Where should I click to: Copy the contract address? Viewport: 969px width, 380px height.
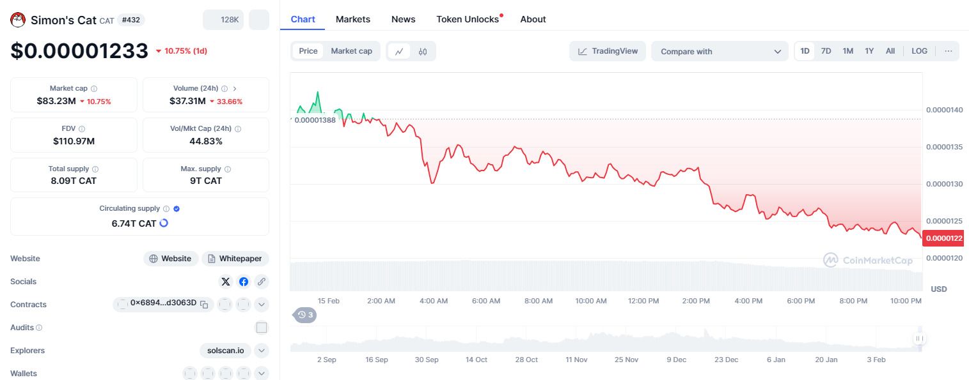204,305
